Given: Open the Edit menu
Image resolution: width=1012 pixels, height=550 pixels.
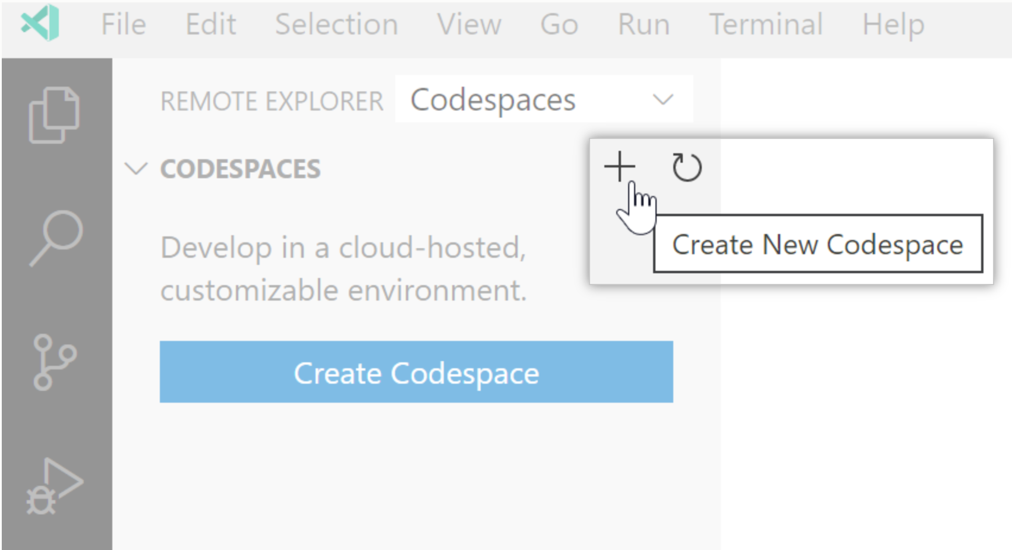Looking at the screenshot, I should (x=210, y=25).
